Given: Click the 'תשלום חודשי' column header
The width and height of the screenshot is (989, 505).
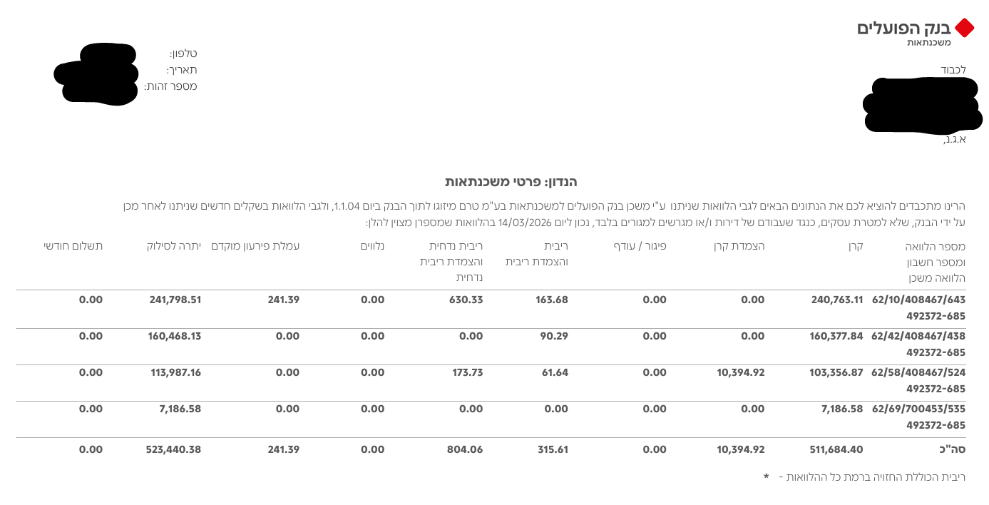Looking at the screenshot, I should coord(73,246).
